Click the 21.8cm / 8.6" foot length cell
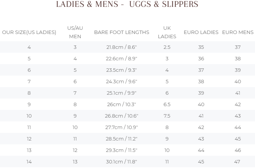 pyautogui.click(x=122, y=47)
